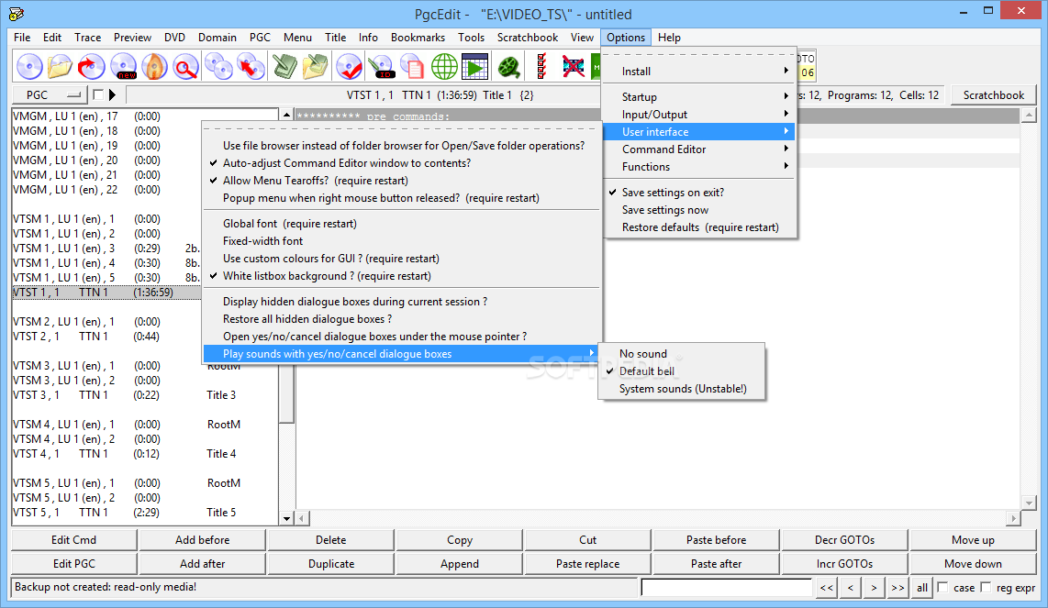1048x608 pixels.
Task: Select Global font (require restart)
Action: (x=402, y=224)
